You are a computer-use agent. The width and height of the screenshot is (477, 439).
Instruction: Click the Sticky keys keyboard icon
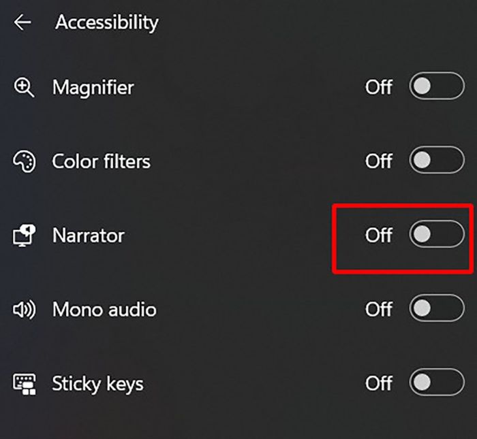[24, 384]
